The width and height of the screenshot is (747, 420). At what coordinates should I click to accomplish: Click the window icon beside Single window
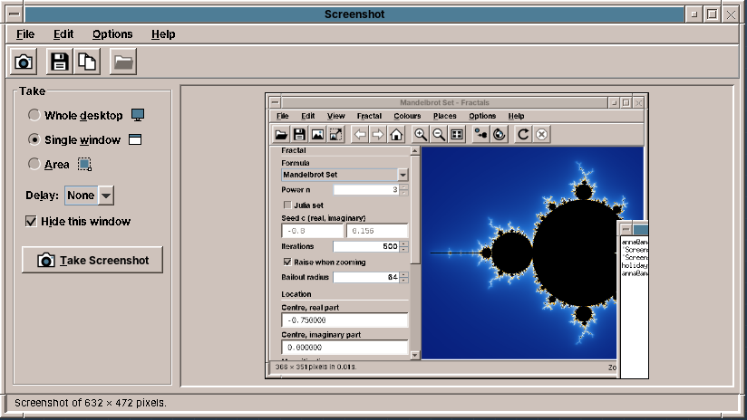tap(135, 139)
